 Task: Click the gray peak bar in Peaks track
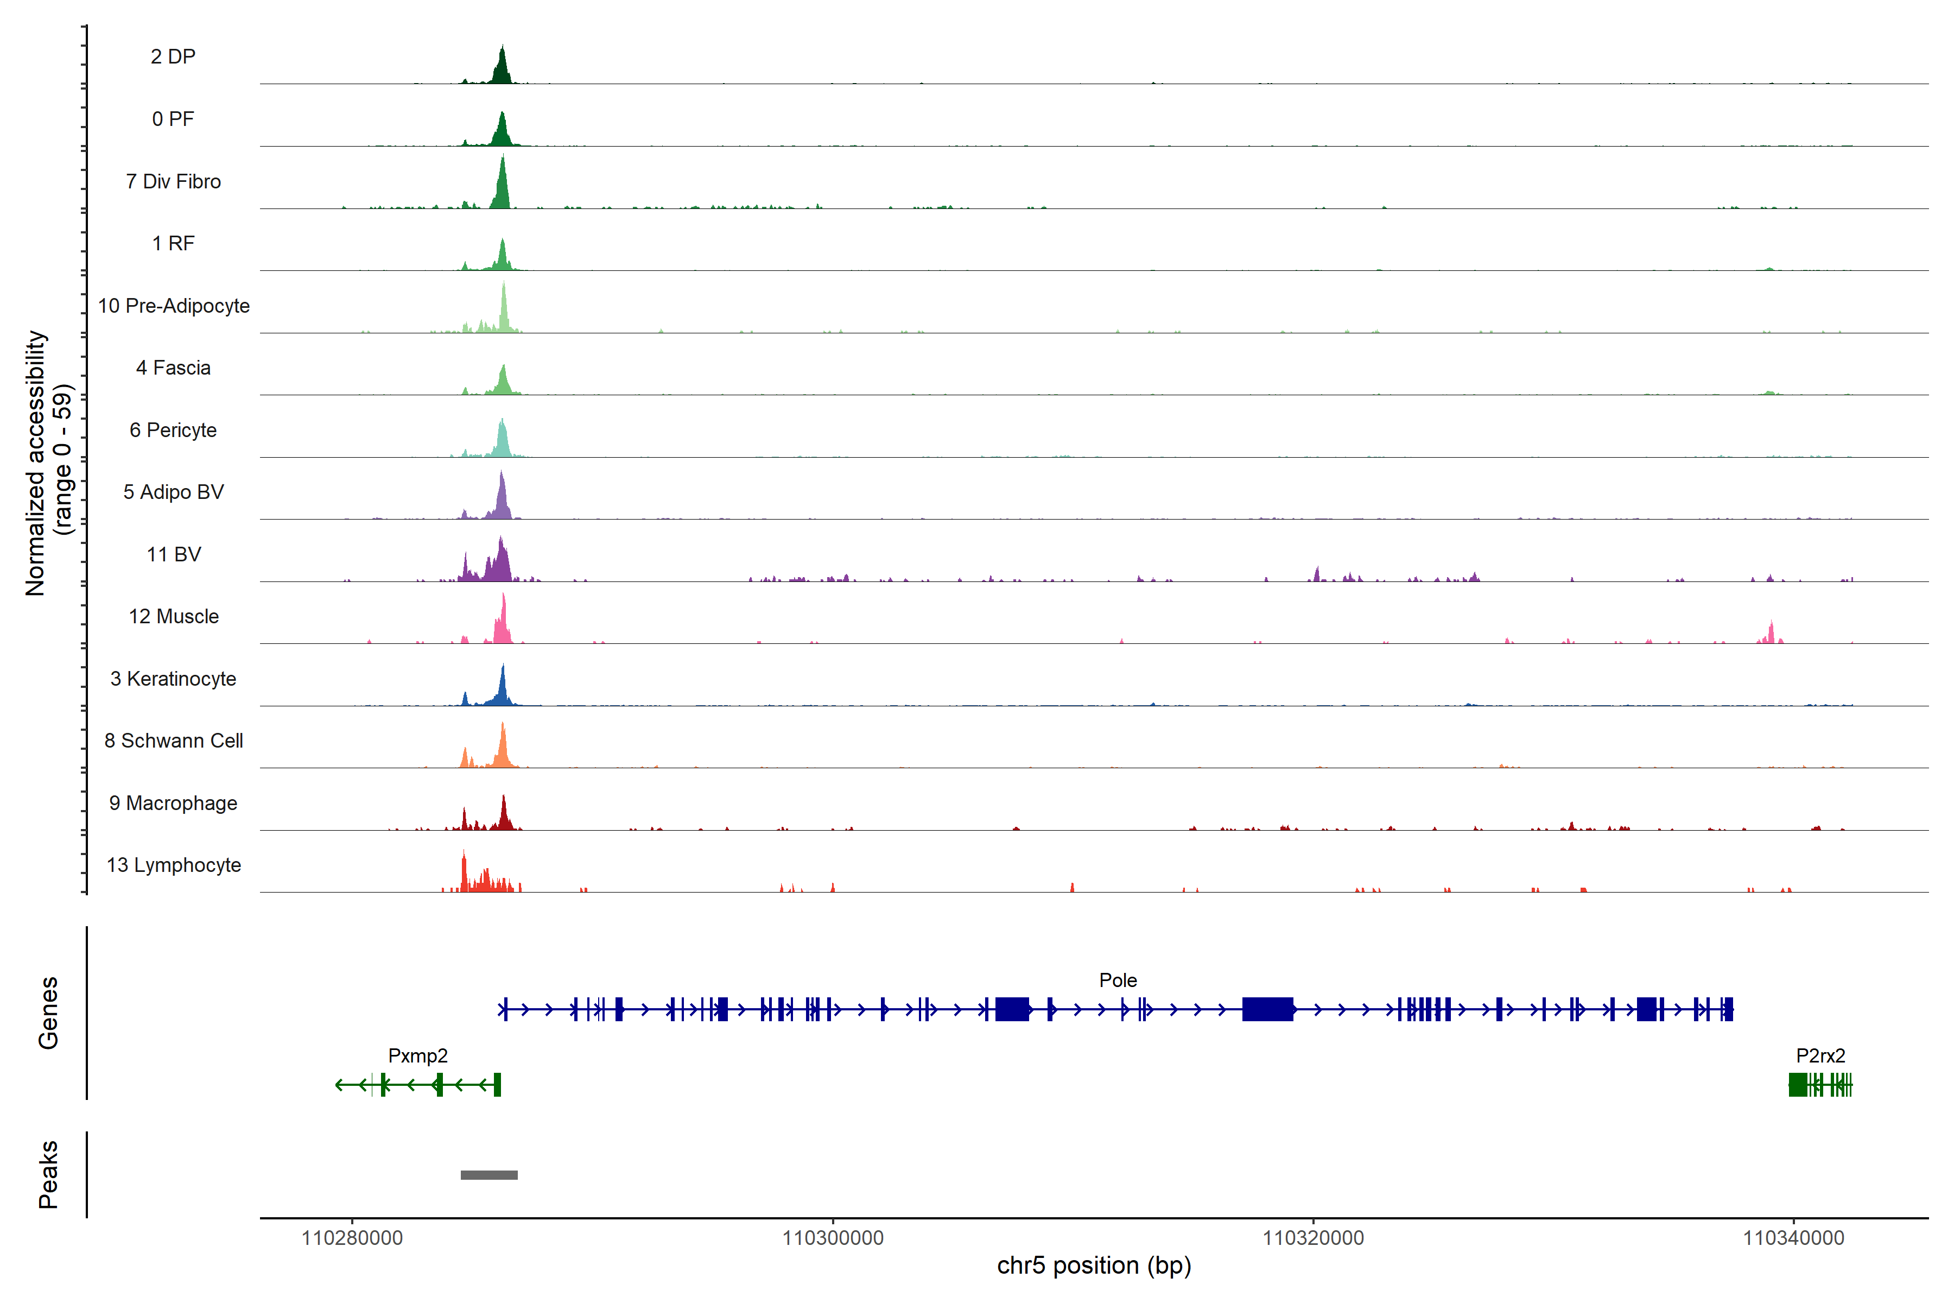coord(488,1174)
